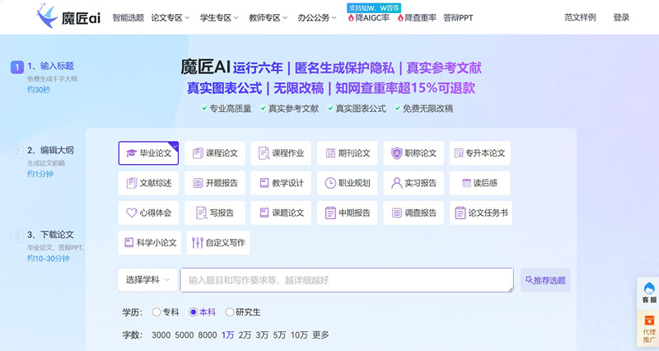Pick the 实习报告 person icon
Screen dimensions: 659x351
click(397, 183)
